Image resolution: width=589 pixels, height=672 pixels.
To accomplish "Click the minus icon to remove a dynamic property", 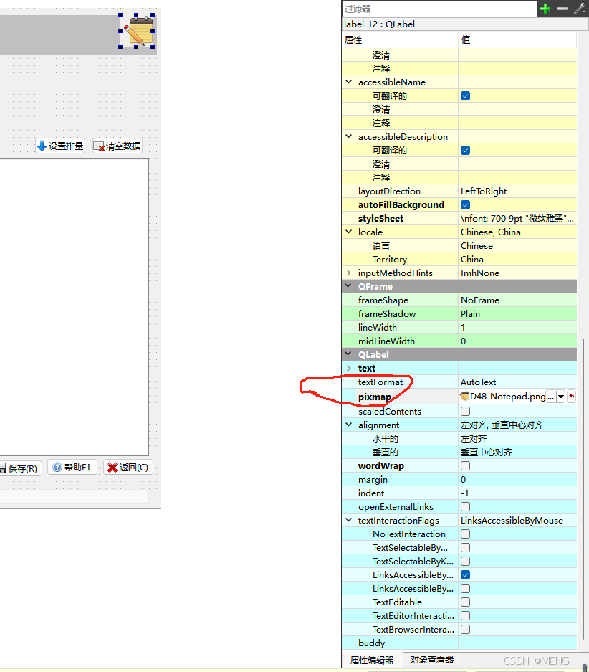I will coord(562,8).
